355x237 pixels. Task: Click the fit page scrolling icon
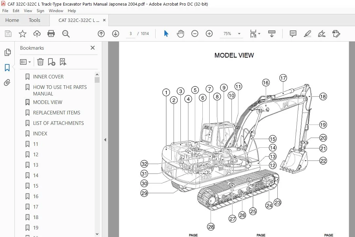(253, 34)
